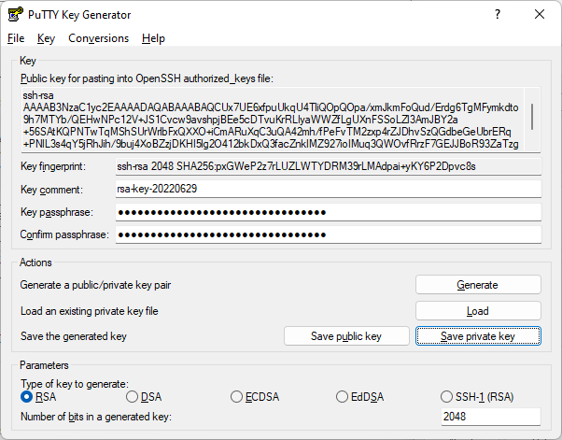
Task: Open the File menu
Action: [16, 38]
